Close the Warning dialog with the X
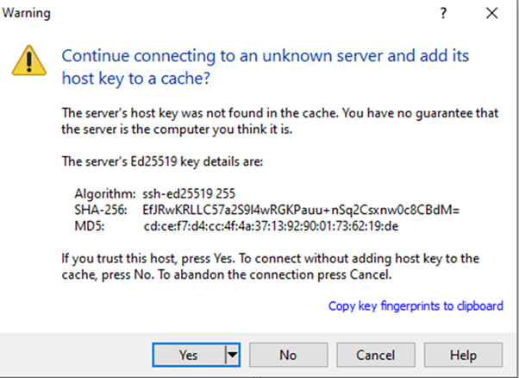The image size is (519, 378). [492, 13]
